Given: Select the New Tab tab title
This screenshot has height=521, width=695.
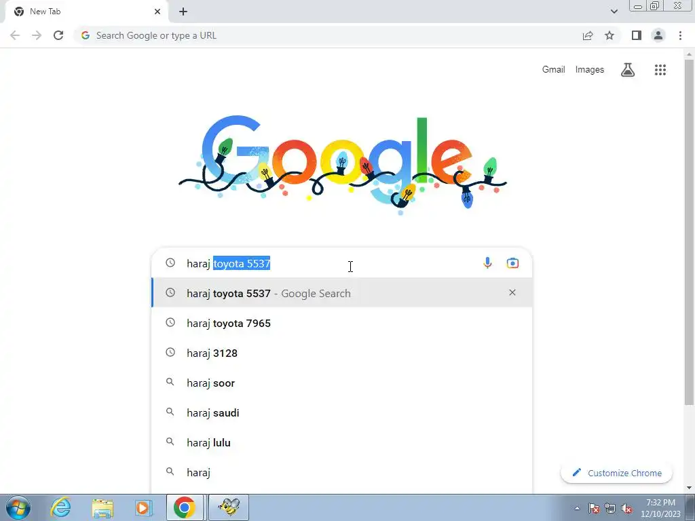Looking at the screenshot, I should click(x=45, y=12).
